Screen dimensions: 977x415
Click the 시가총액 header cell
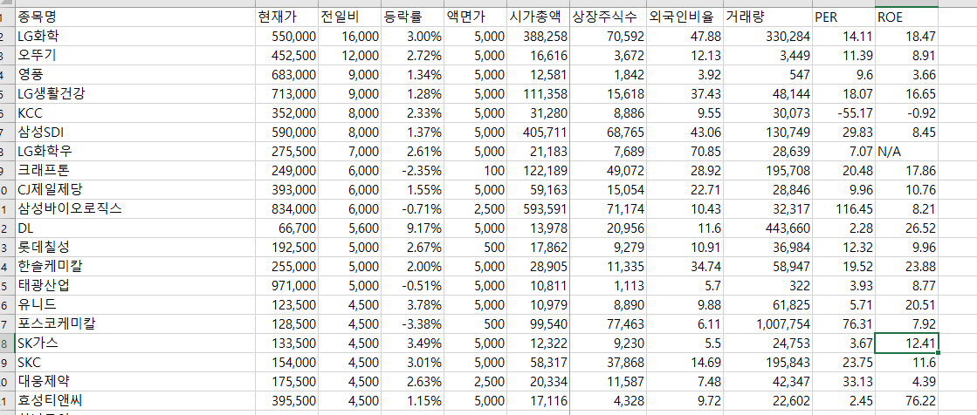(538, 17)
